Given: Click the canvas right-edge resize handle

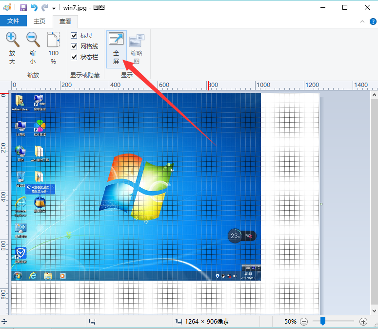Looking at the screenshot, I should point(321,204).
